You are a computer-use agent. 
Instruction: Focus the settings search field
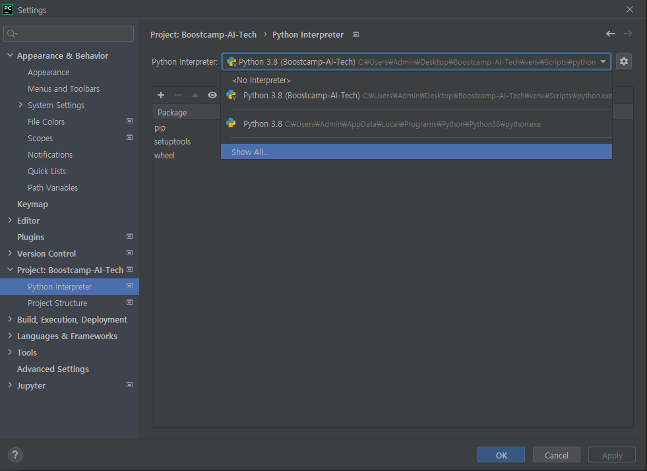pyautogui.click(x=69, y=34)
